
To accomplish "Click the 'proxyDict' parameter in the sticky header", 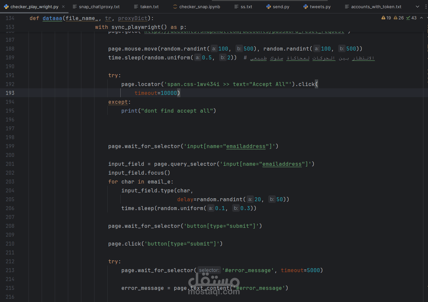I will (x=132, y=18).
